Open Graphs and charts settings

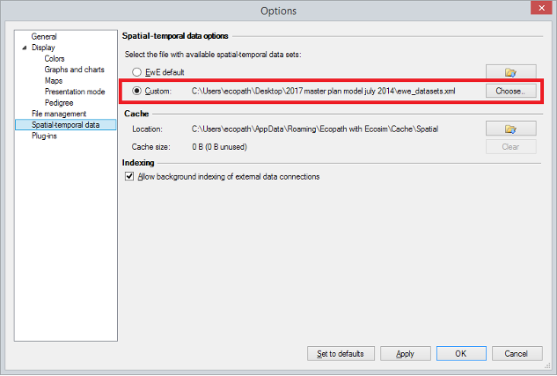(x=75, y=70)
